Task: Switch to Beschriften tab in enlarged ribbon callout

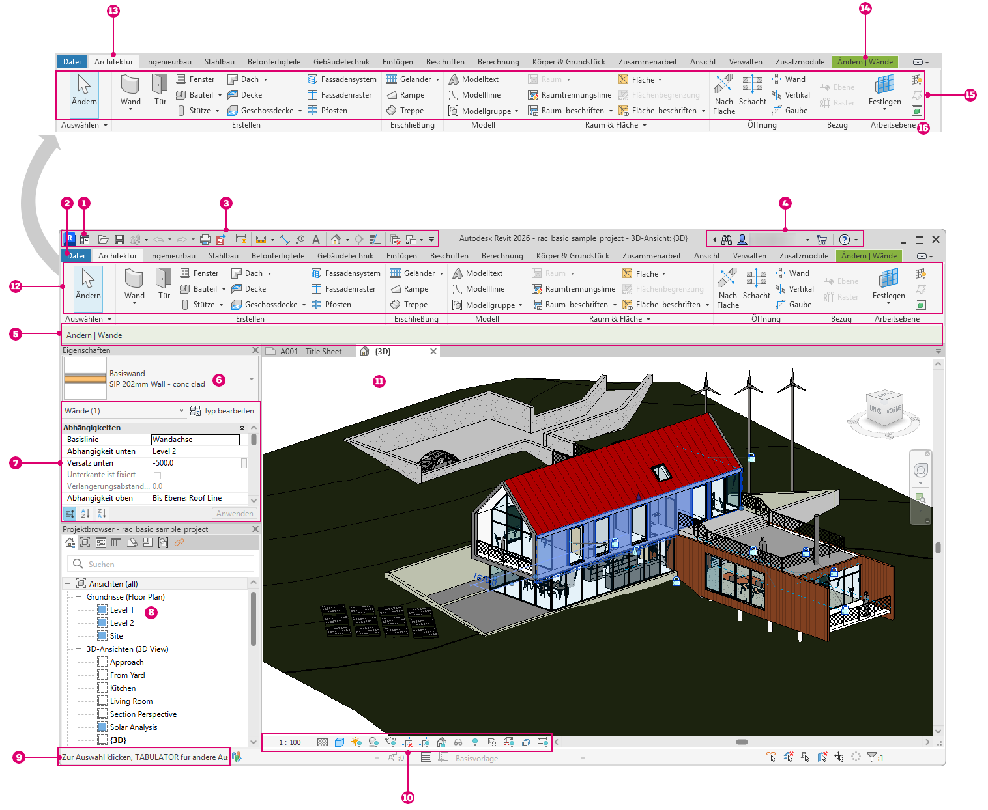Action: click(x=445, y=62)
